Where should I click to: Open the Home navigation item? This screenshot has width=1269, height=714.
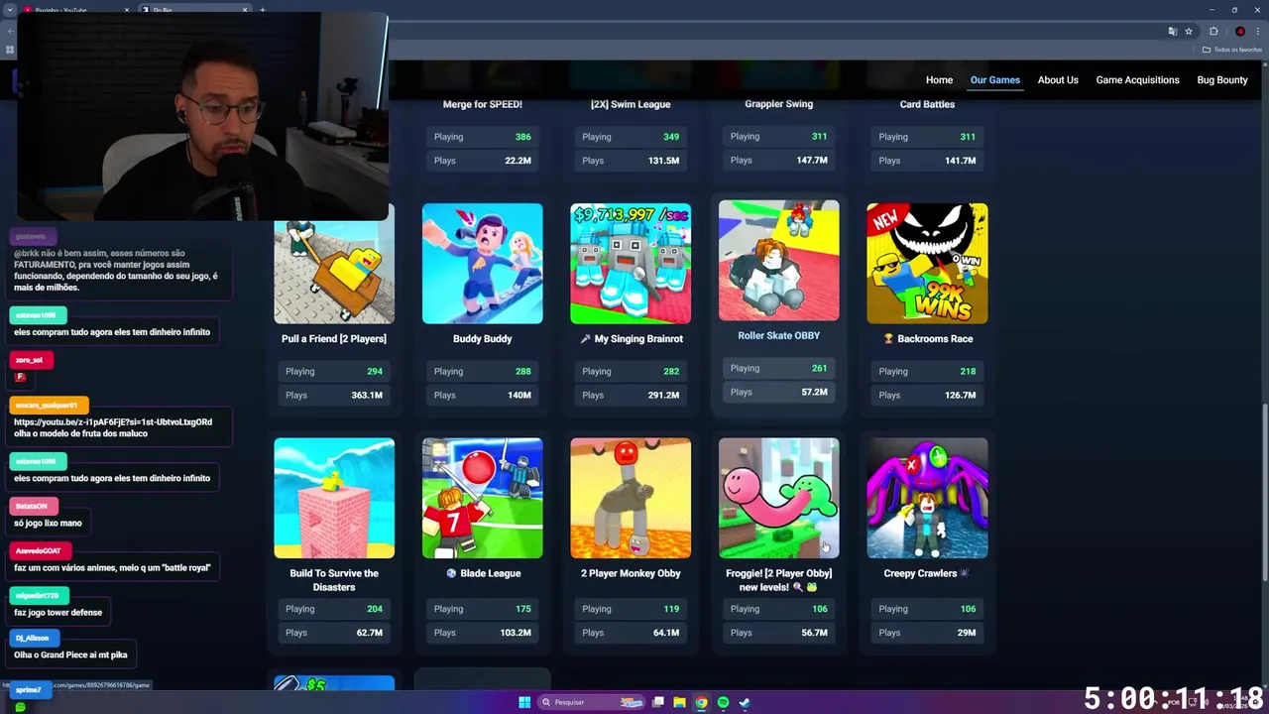tap(939, 80)
